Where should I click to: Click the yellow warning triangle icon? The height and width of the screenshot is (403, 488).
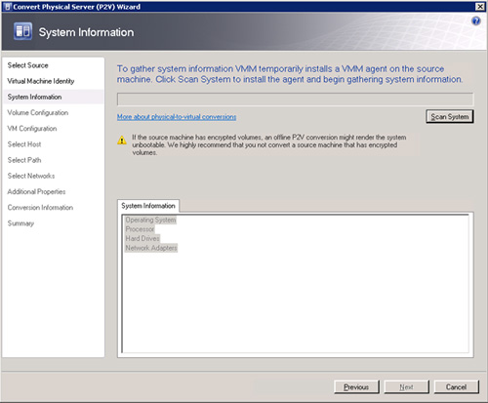click(122, 141)
